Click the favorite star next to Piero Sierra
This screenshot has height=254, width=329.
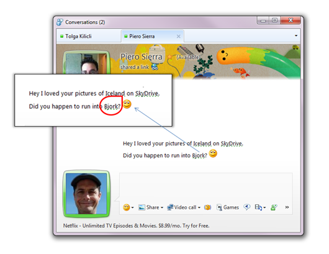[169, 57]
